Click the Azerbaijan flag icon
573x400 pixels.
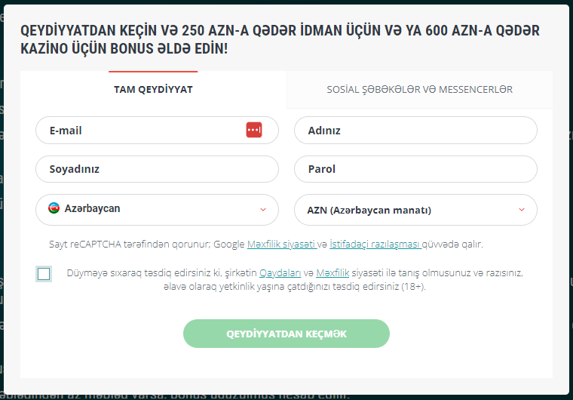pos(54,208)
